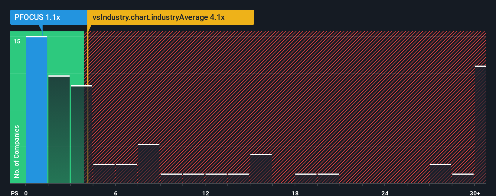Click the PS axis label
496x196 pixels.
tap(15, 193)
